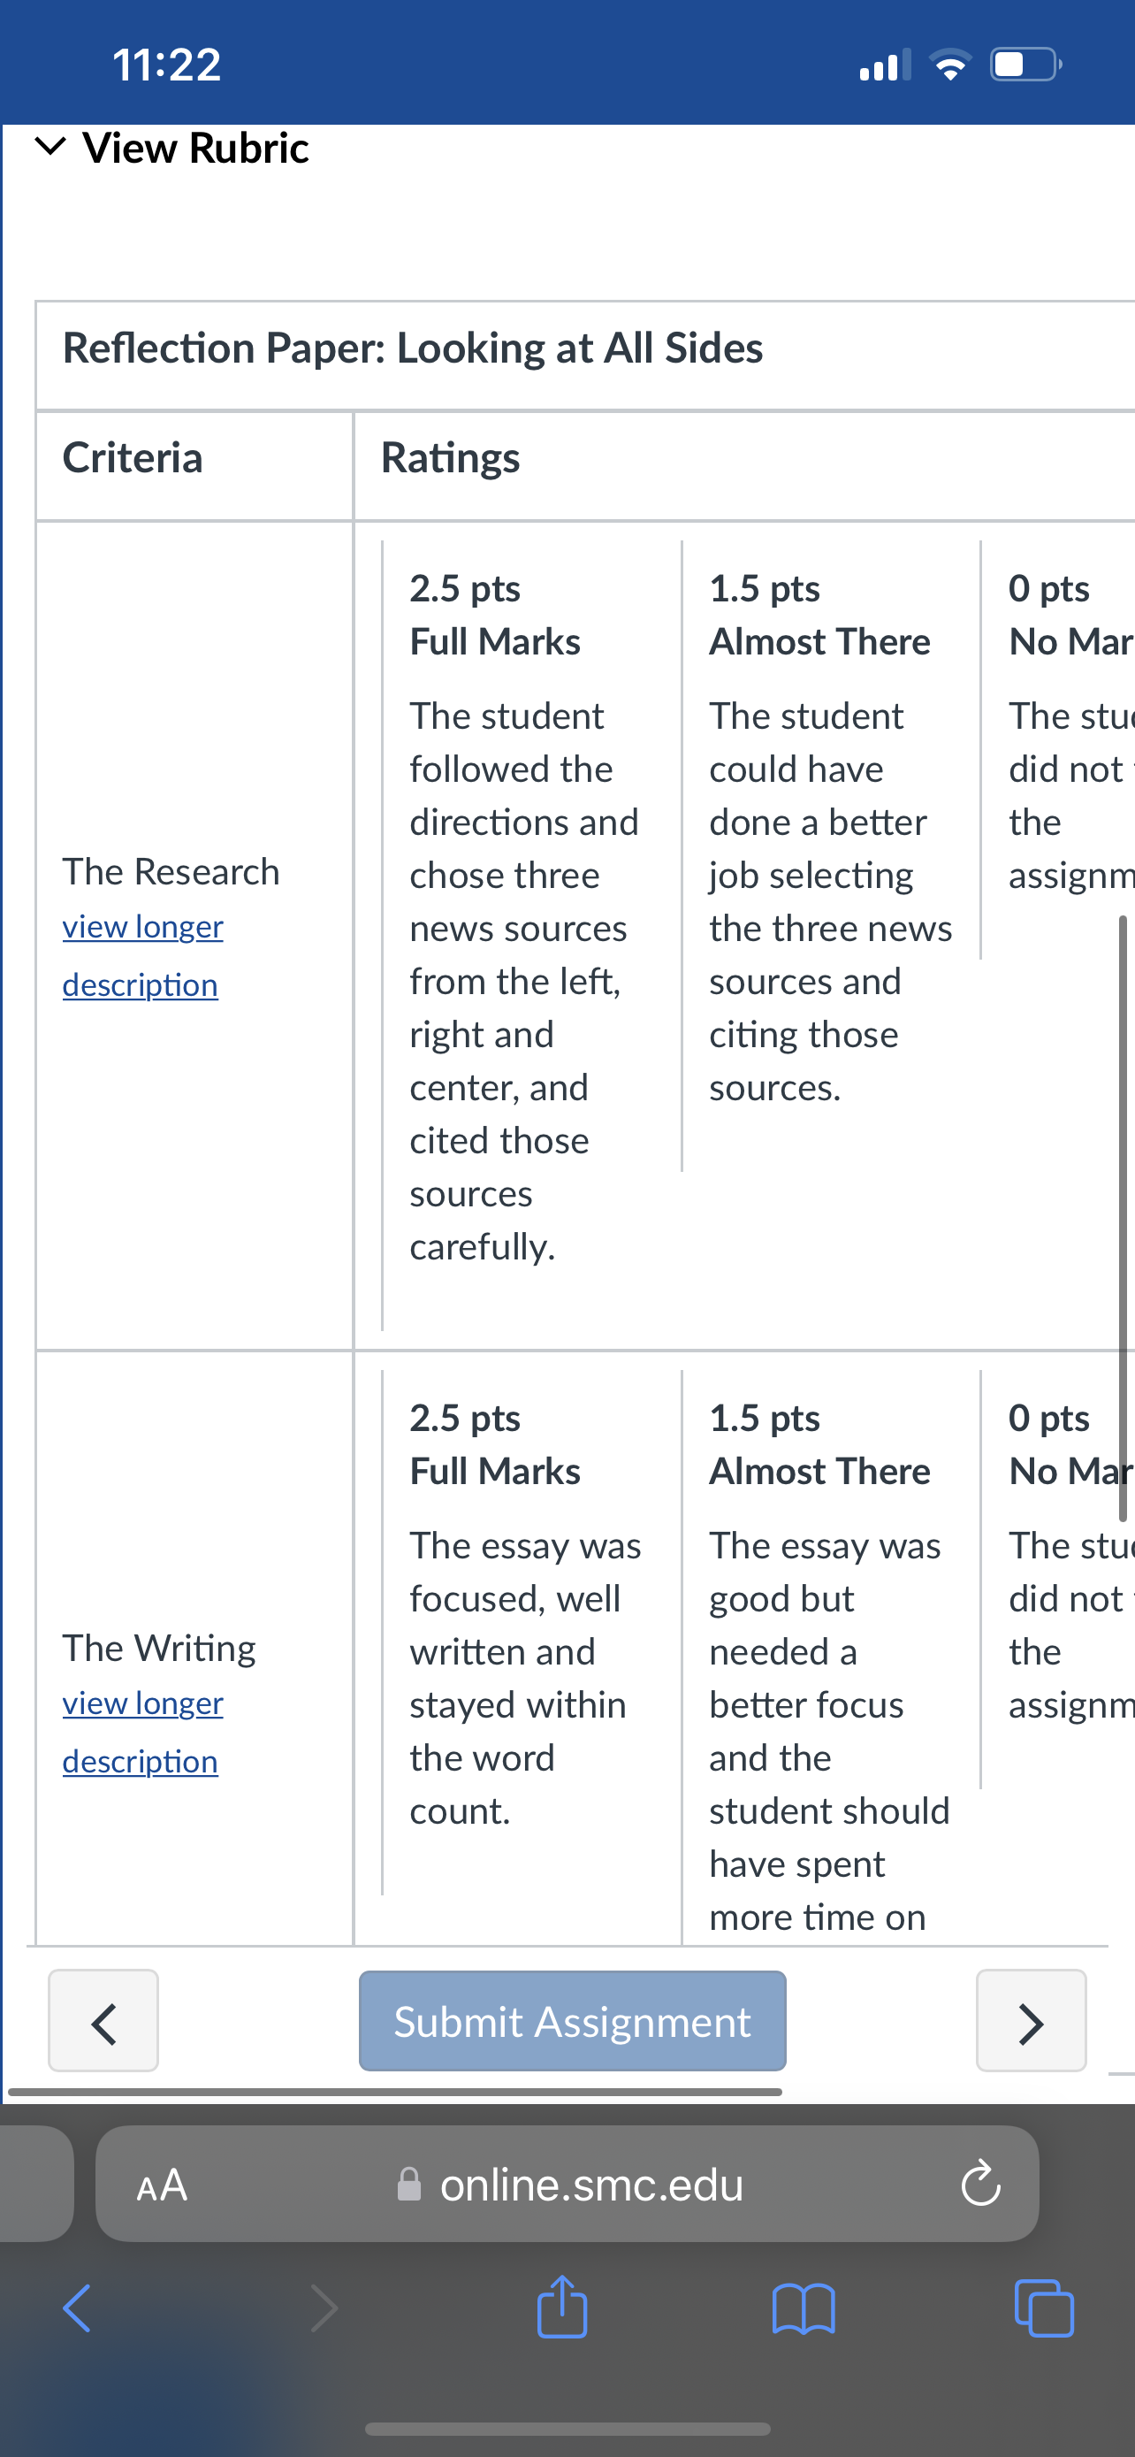Open the AA reader text-size menu
Screen dimensions: 1135x2457
coord(162,2185)
